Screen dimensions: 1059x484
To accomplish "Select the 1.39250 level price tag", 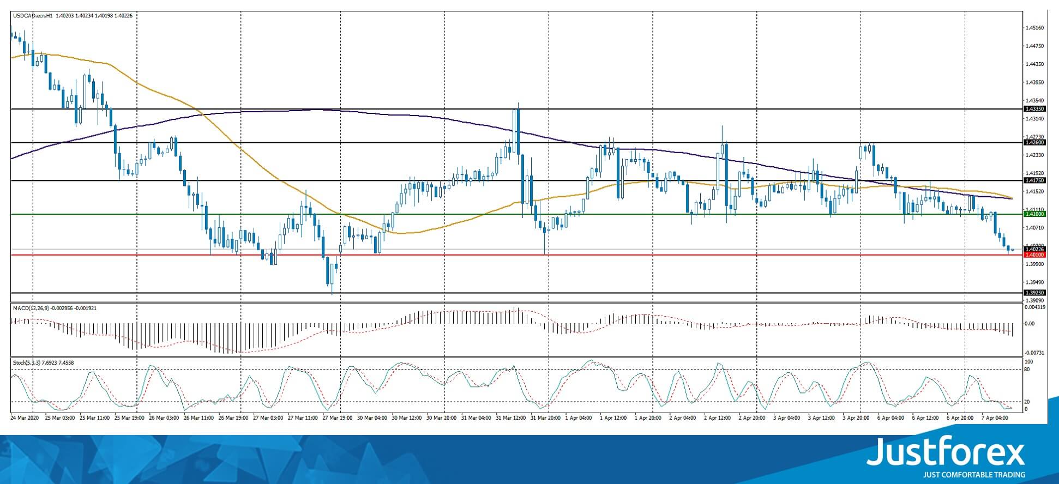I will tap(1034, 293).
